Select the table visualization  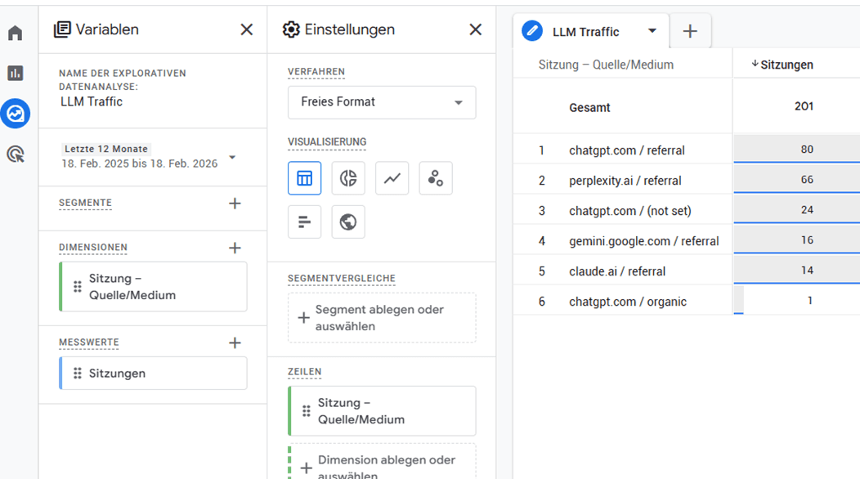[304, 177]
